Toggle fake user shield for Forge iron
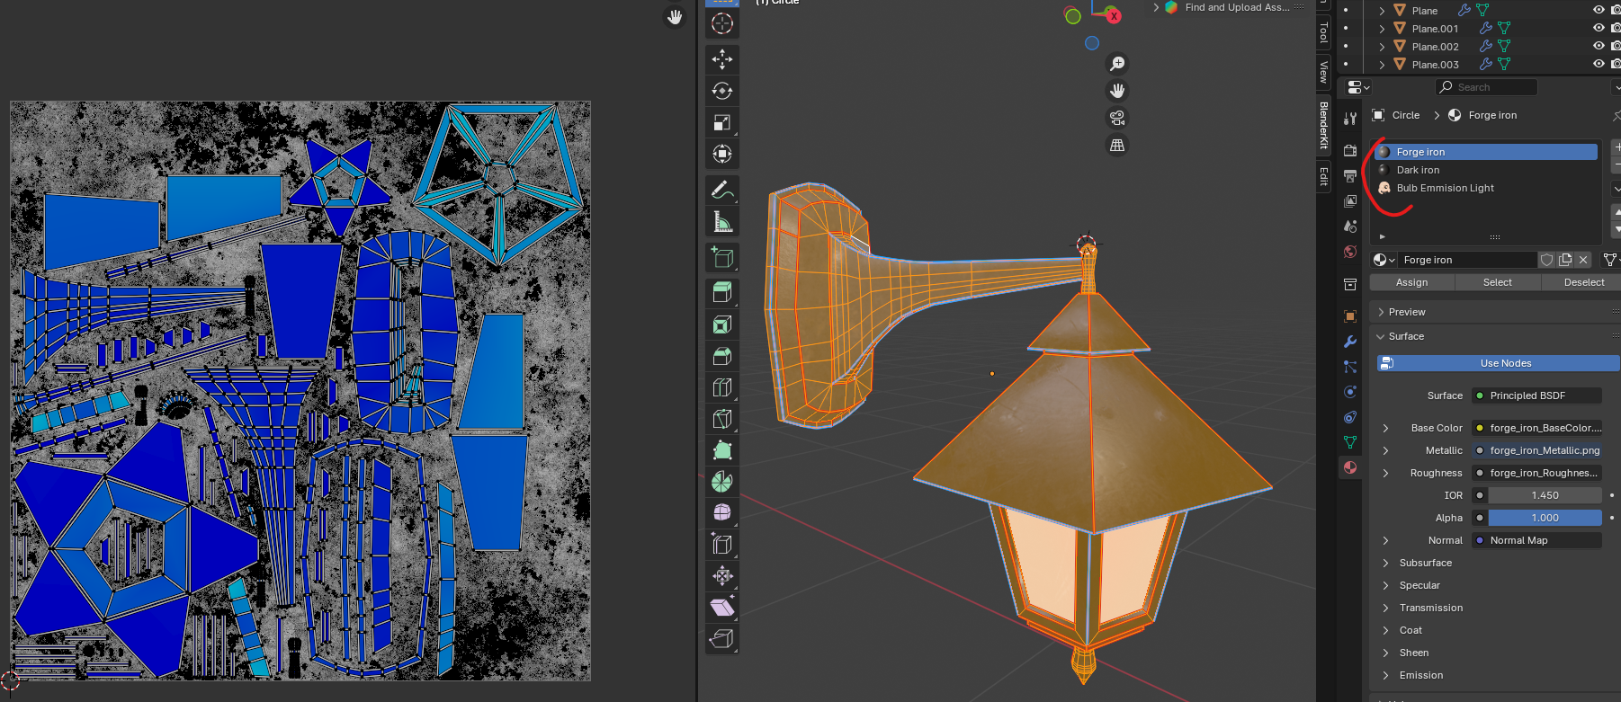Screen dimensions: 1621x702 [x=1547, y=260]
